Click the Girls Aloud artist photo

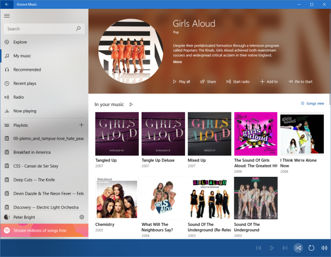tap(131, 51)
